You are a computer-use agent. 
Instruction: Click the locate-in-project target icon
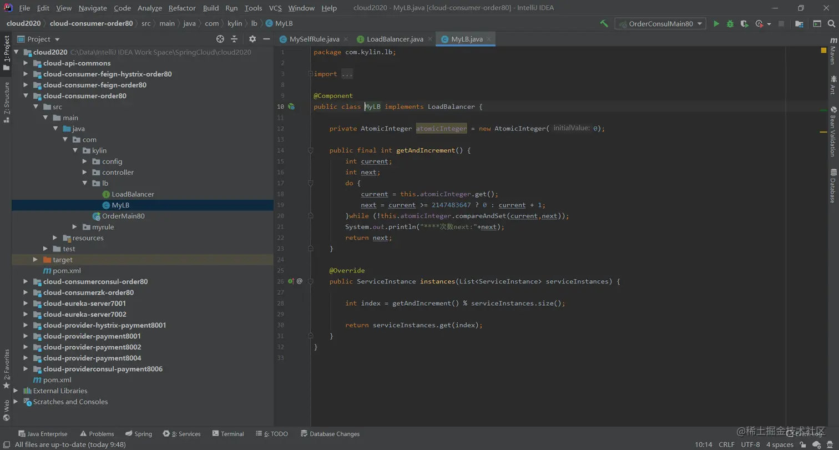pyautogui.click(x=220, y=39)
